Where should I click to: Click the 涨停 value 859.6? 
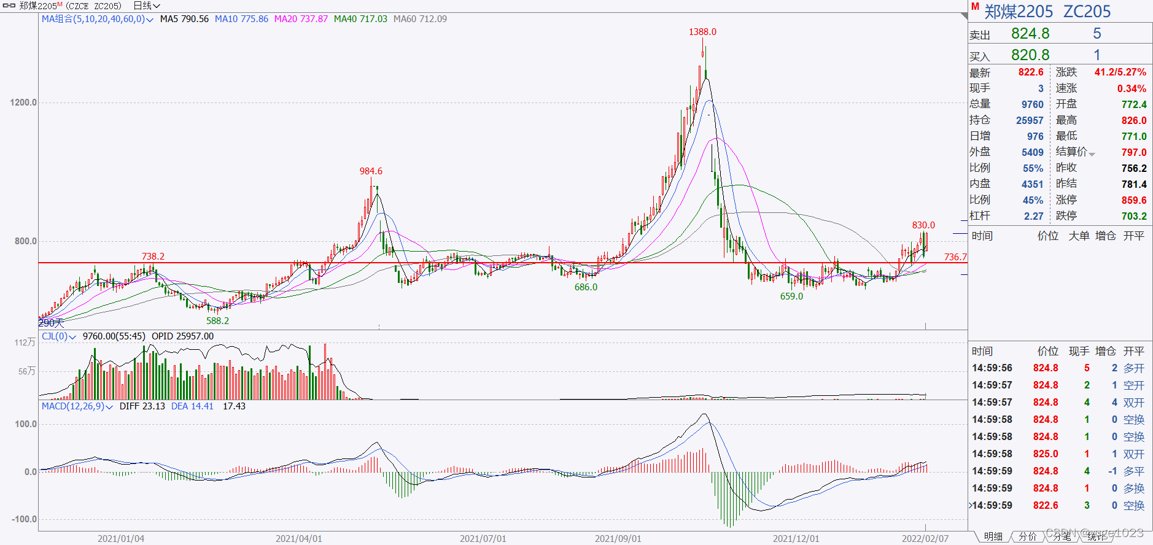pyautogui.click(x=1134, y=200)
